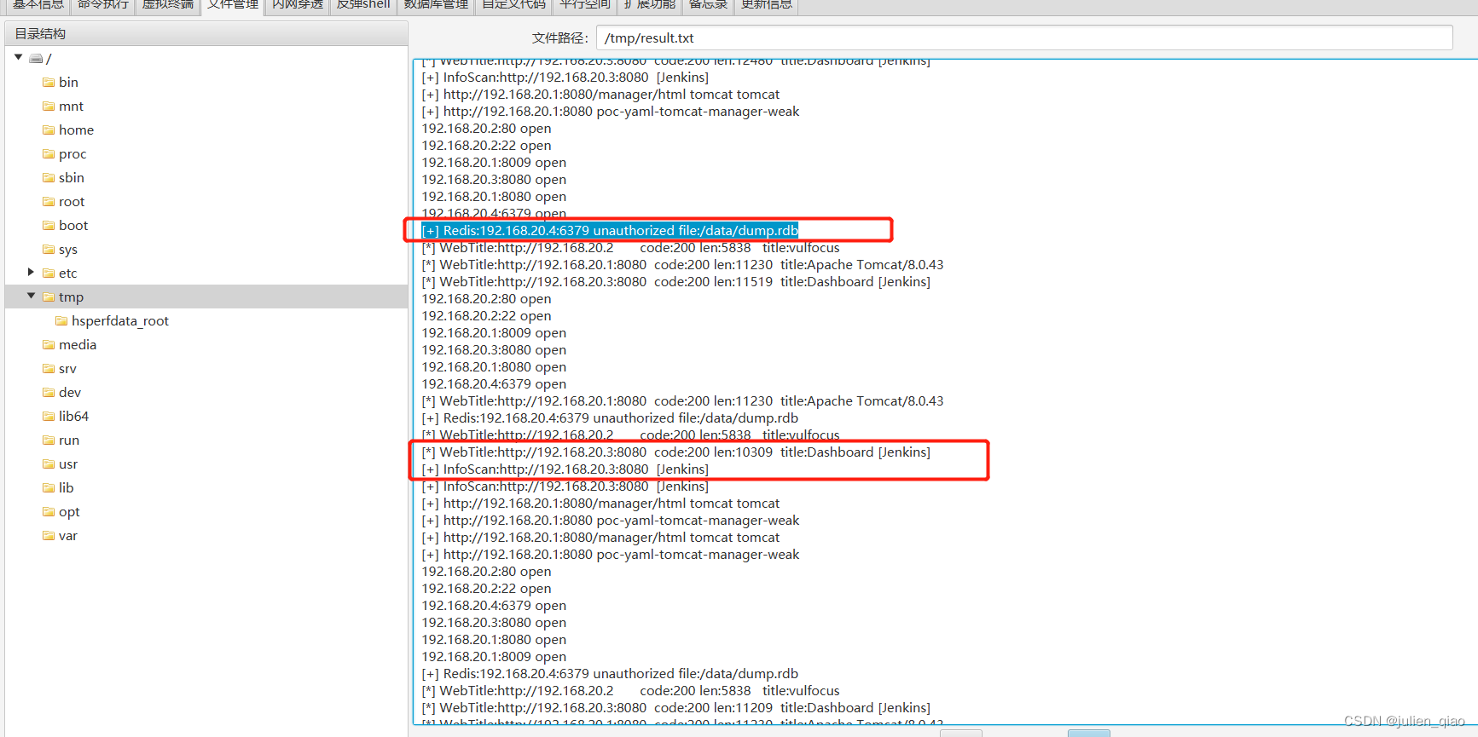This screenshot has height=737, width=1478.
Task: Click the boot folder icon
Action: point(49,226)
